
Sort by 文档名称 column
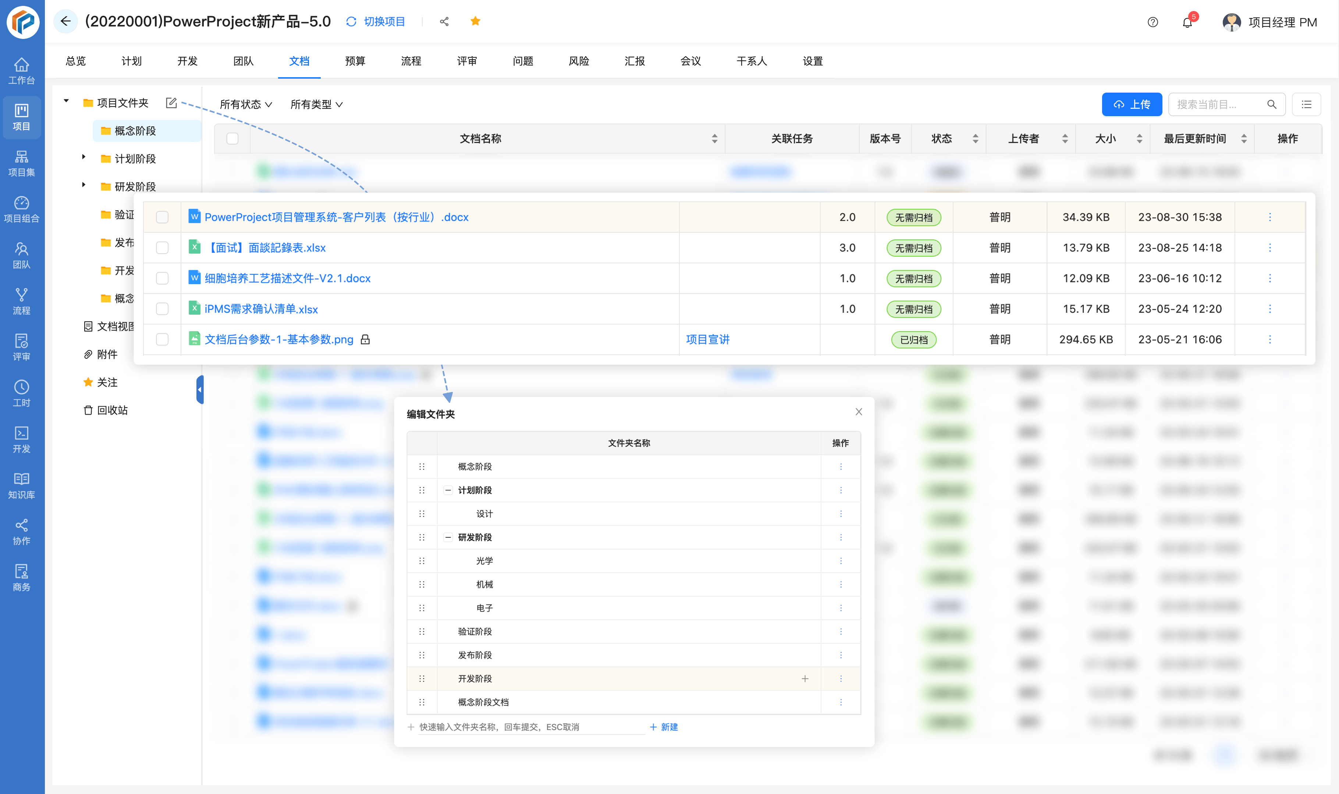pos(714,139)
